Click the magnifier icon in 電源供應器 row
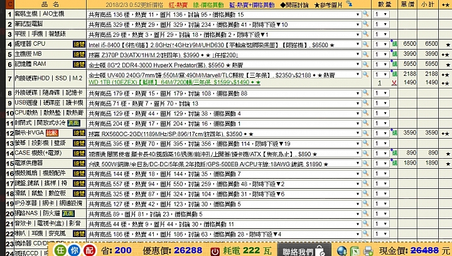This screenshot has width=452, height=256. [365, 163]
